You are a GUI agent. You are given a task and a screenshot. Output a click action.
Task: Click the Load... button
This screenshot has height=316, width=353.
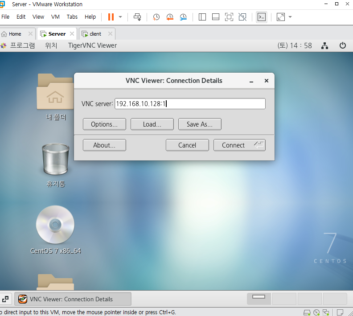[152, 124]
